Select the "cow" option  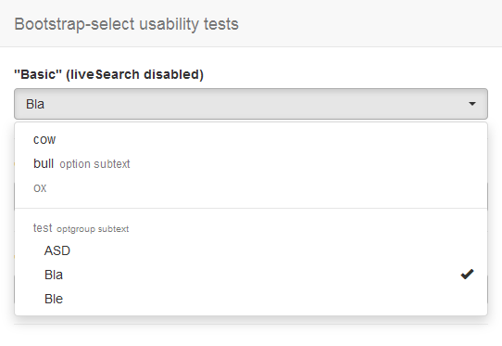click(251, 139)
